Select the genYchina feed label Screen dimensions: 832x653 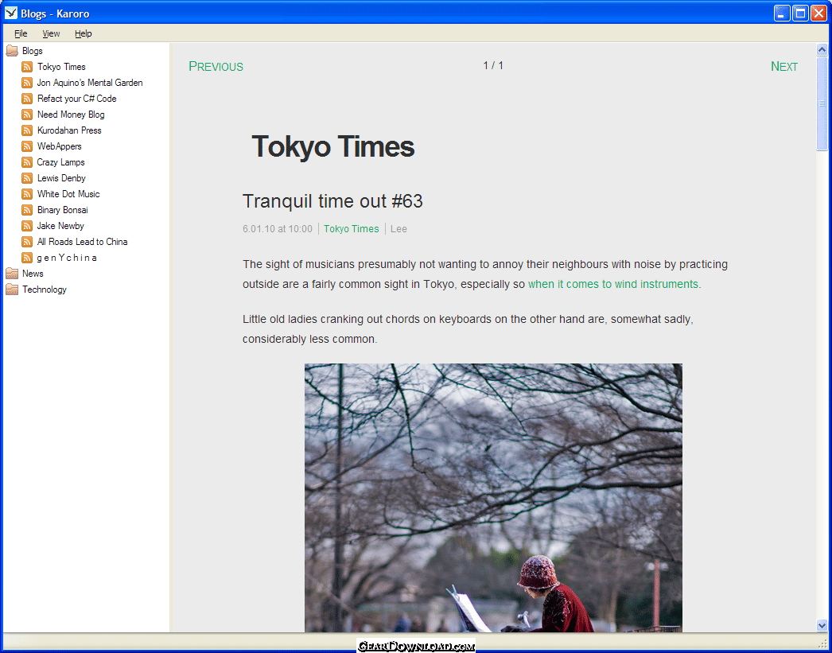(67, 258)
